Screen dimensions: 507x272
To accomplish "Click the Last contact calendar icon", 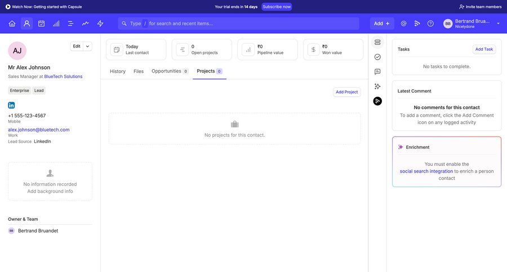I will coord(117,49).
